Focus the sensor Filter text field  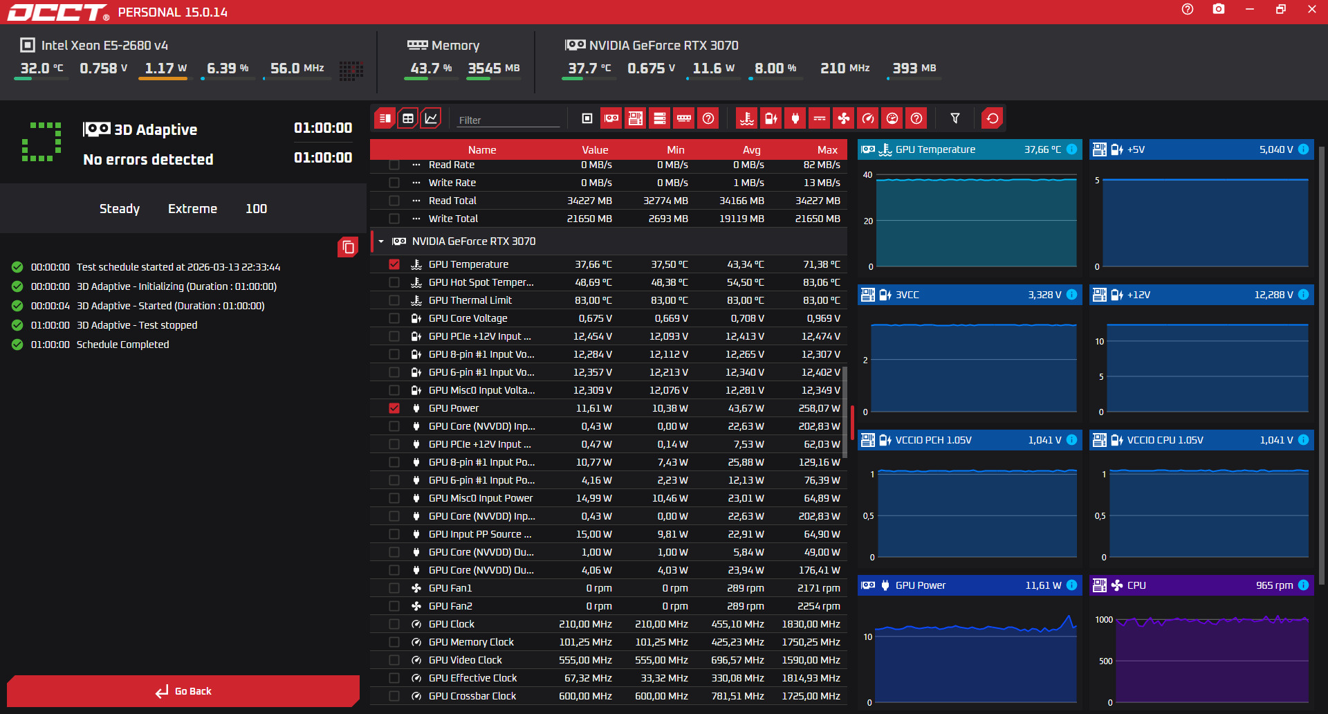[x=508, y=120]
